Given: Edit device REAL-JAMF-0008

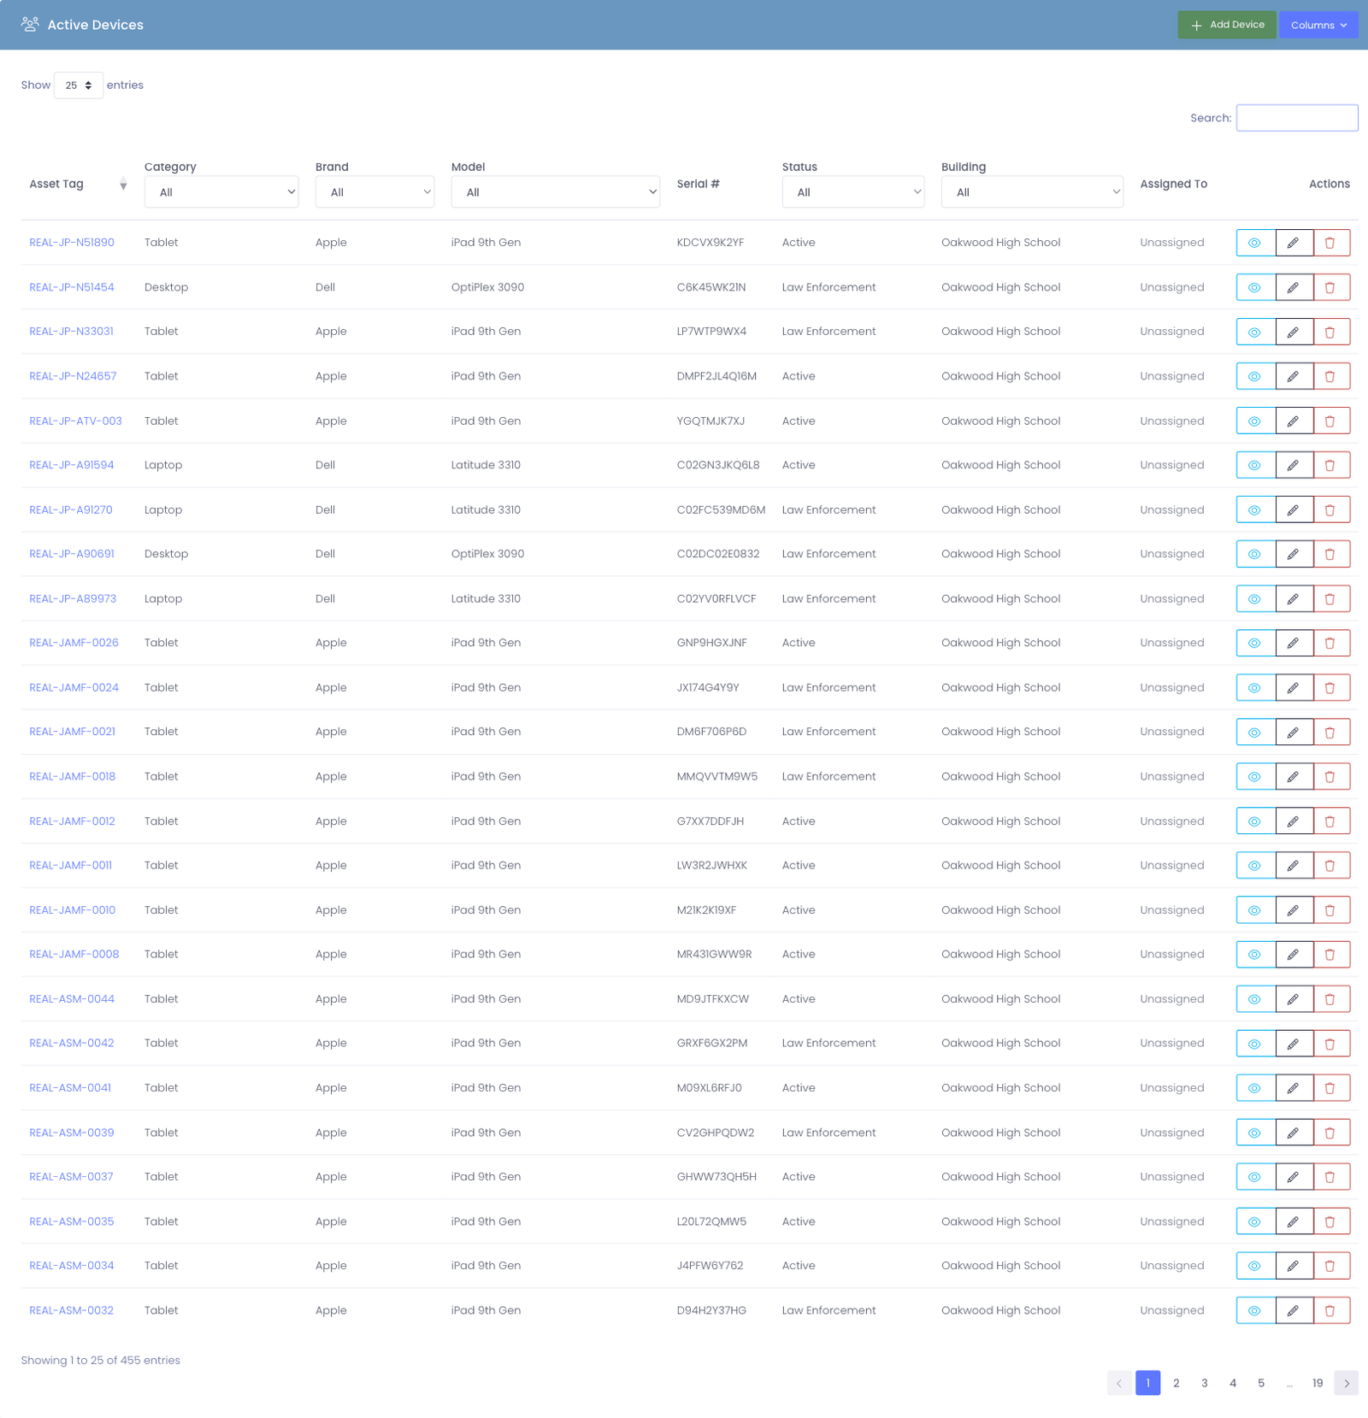Looking at the screenshot, I should (1294, 954).
